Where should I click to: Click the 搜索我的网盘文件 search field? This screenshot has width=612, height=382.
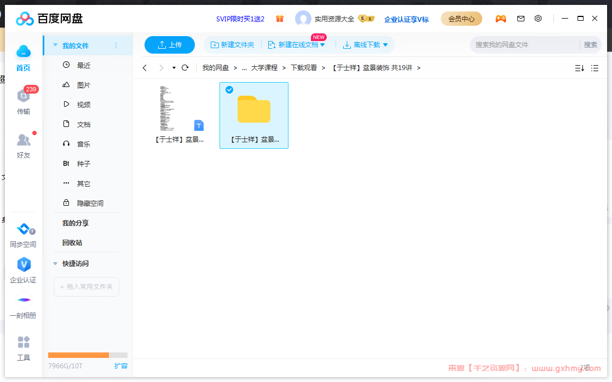[524, 45]
